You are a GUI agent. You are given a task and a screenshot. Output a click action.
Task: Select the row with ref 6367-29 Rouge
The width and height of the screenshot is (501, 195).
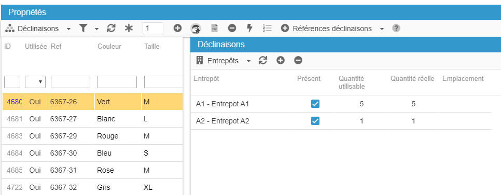click(92, 136)
